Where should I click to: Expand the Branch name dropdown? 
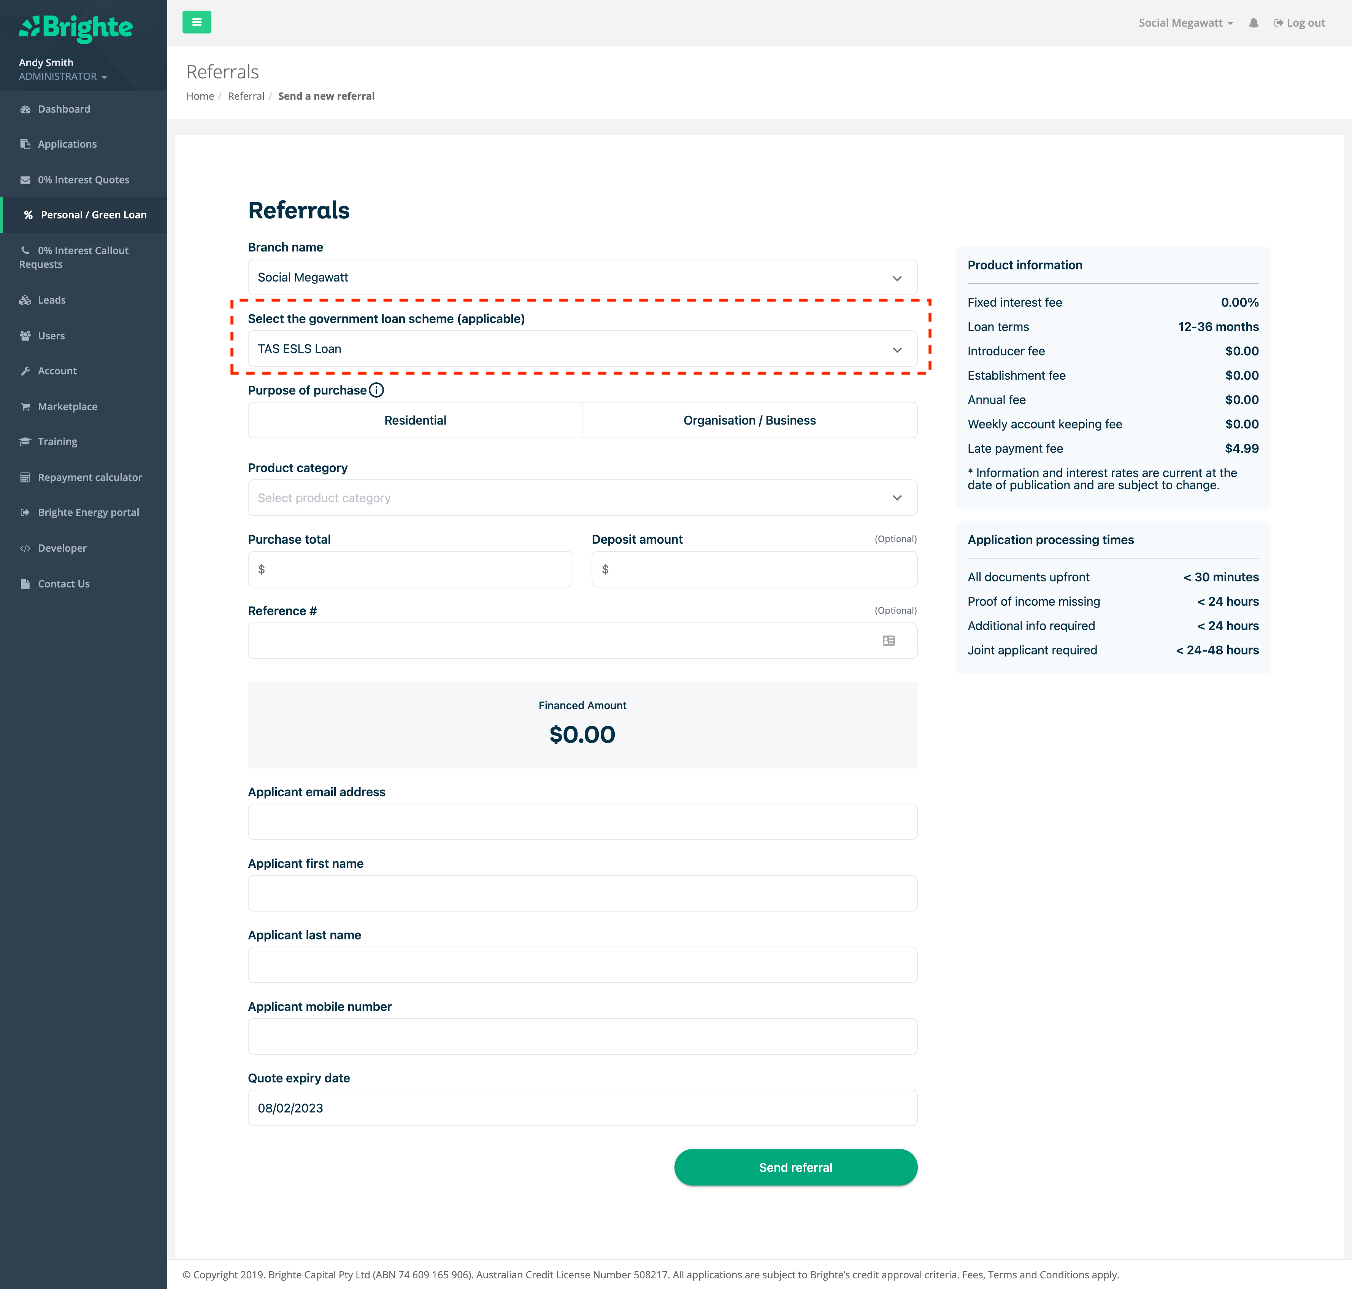[582, 278]
